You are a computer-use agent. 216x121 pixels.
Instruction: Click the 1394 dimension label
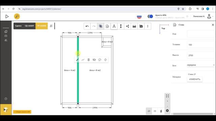[90, 33]
